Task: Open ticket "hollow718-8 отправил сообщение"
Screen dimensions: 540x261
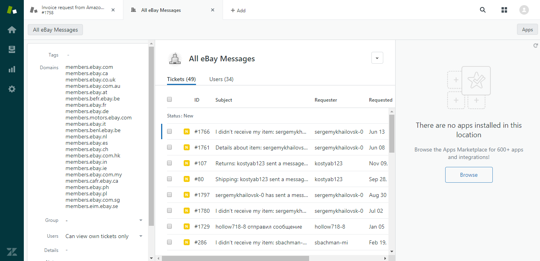Action: pyautogui.click(x=259, y=227)
